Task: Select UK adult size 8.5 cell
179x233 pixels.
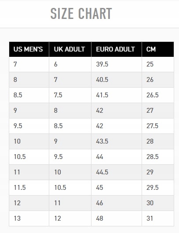Action: pyautogui.click(x=70, y=126)
